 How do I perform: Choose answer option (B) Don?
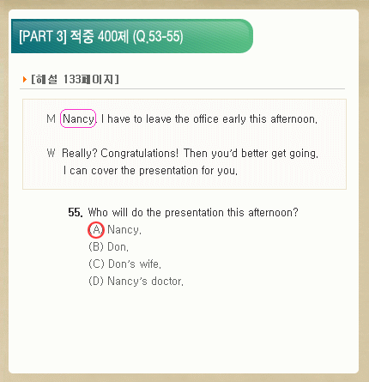coord(109,246)
